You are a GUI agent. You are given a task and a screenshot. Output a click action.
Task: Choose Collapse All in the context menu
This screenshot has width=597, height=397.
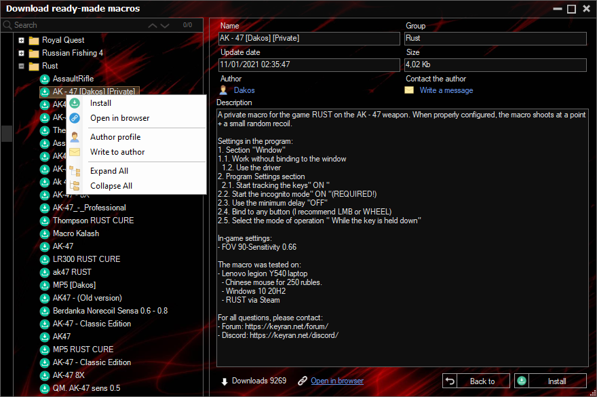click(136, 186)
